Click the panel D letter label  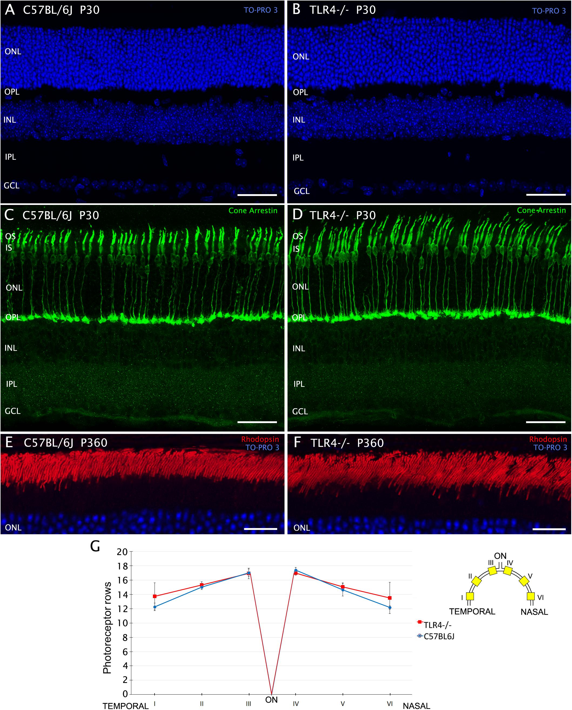297,215
